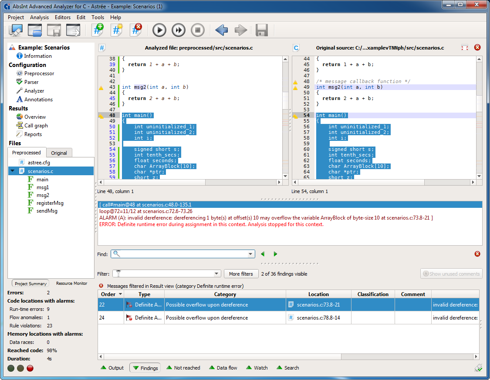The image size is (490, 380).
Task: Click the hash icon with red X
Action: tap(136, 30)
